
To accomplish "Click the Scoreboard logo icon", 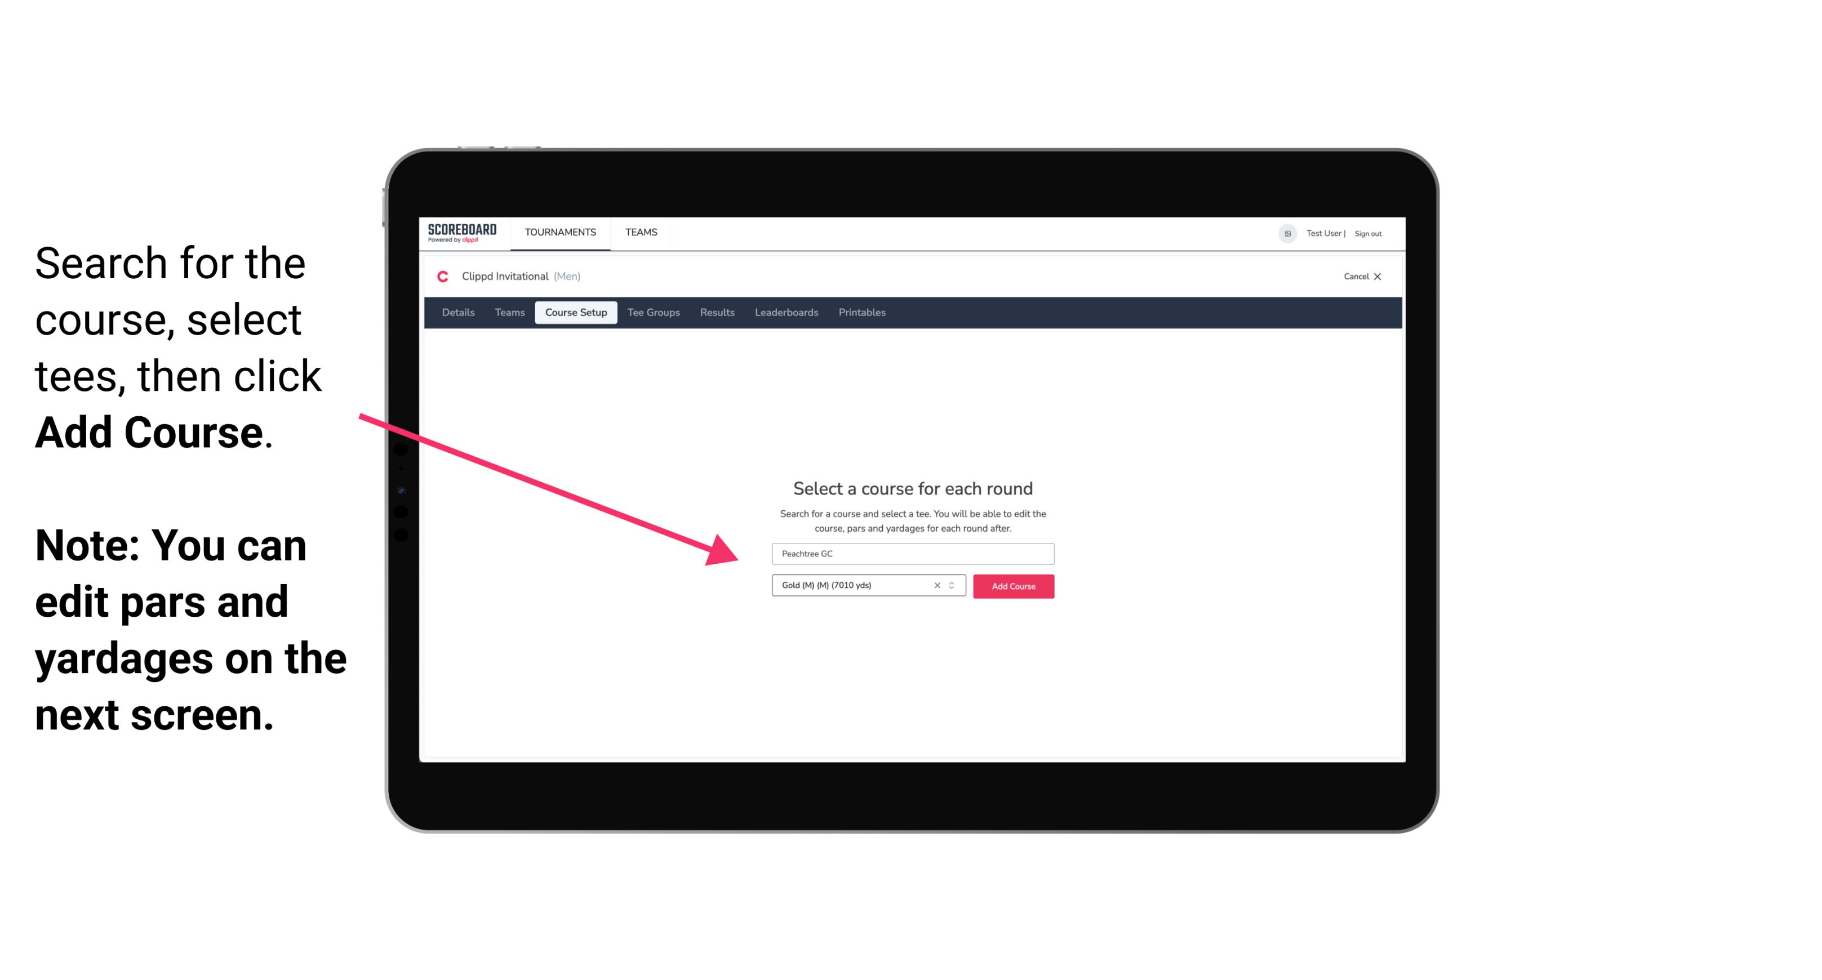I will tap(463, 233).
